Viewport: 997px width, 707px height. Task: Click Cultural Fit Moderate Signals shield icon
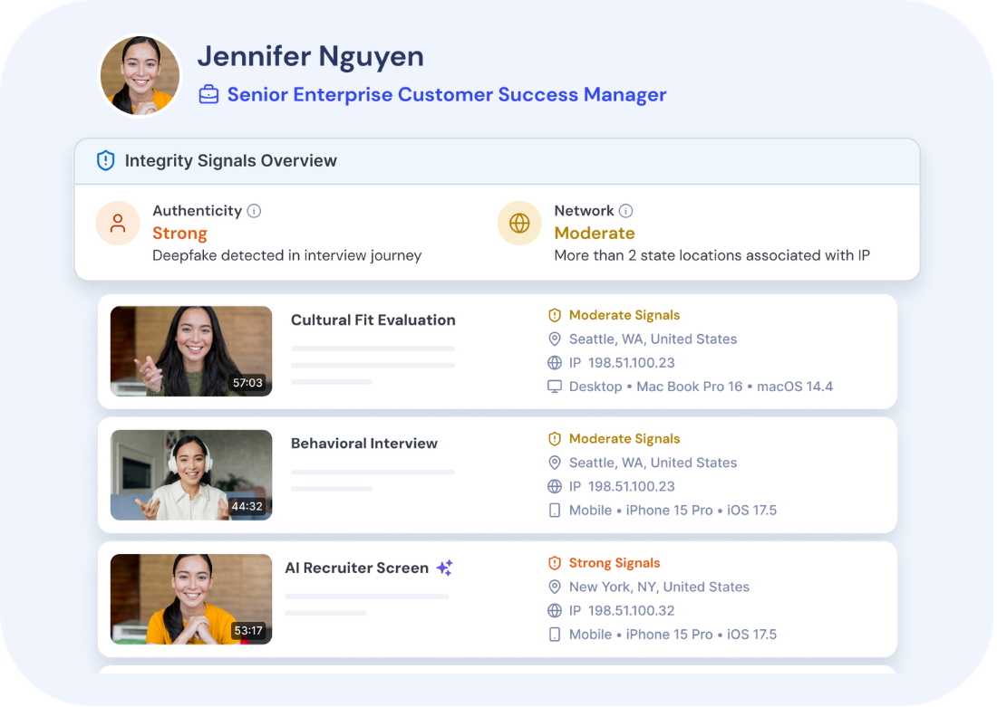click(x=555, y=315)
